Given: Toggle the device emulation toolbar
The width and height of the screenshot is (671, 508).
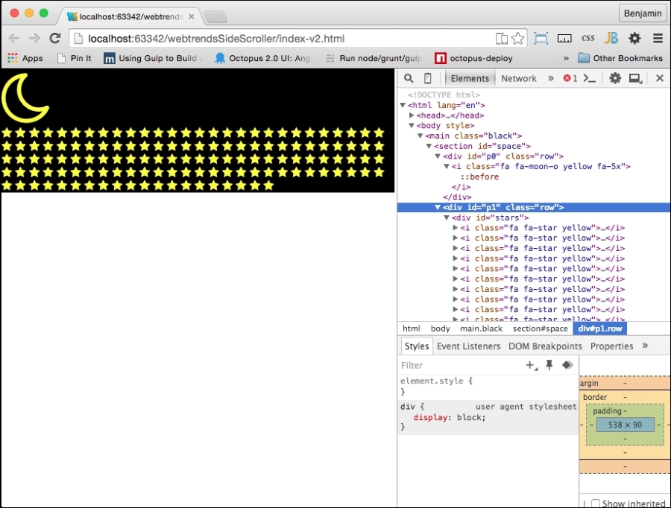Looking at the screenshot, I should tap(427, 77).
